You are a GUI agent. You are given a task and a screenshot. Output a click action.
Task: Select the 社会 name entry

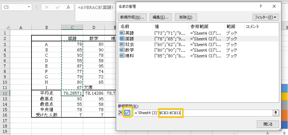(x=130, y=44)
